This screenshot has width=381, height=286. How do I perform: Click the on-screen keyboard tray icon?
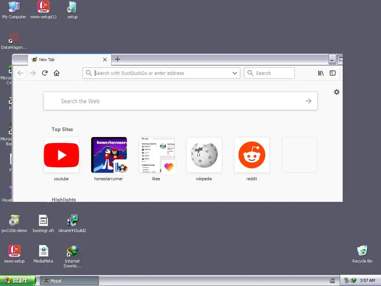(x=332, y=281)
